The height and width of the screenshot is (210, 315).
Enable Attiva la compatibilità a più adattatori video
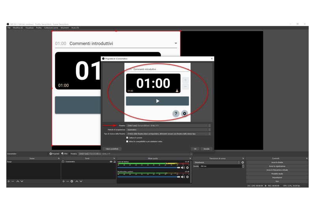(127, 142)
